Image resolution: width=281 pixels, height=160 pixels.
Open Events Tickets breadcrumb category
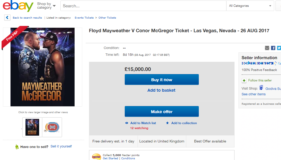pyautogui.click(x=84, y=18)
